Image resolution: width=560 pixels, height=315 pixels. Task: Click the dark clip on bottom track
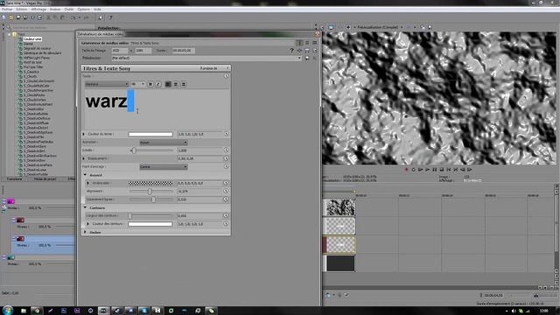click(339, 263)
